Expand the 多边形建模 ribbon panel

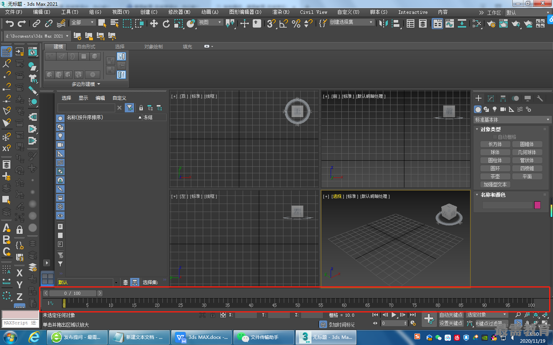coord(86,84)
